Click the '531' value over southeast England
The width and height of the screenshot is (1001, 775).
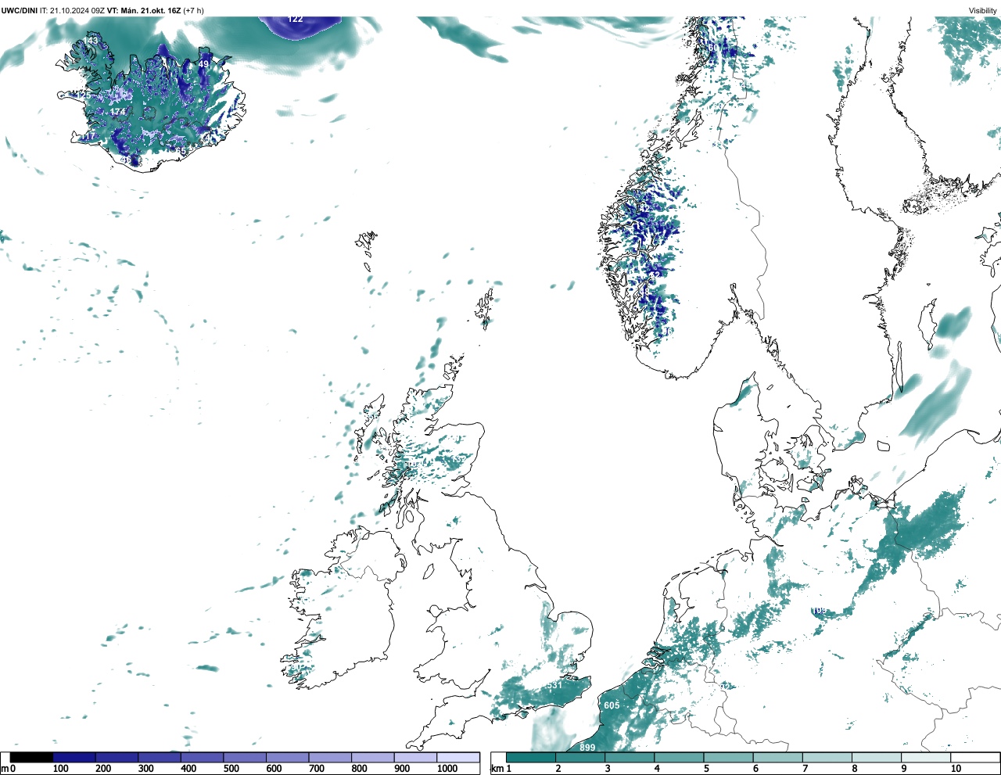click(x=554, y=685)
